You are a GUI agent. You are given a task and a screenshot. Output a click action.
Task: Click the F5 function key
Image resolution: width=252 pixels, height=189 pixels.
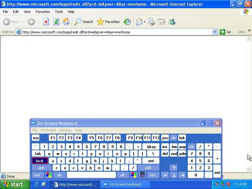pos(92,138)
